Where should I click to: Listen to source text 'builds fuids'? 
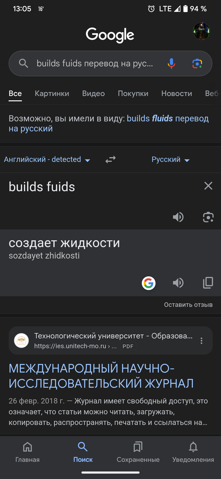178,217
